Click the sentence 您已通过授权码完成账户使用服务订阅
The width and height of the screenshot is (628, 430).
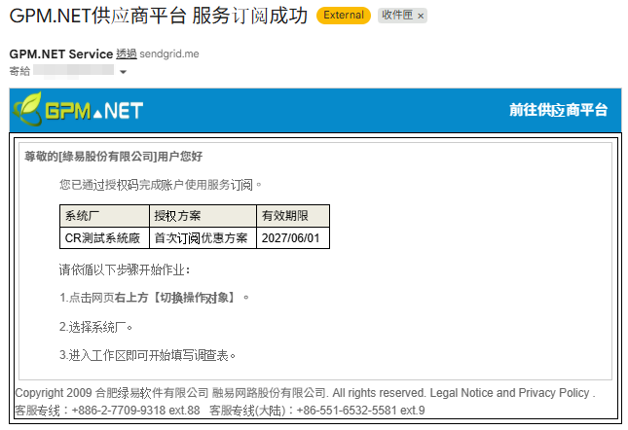coord(161,185)
